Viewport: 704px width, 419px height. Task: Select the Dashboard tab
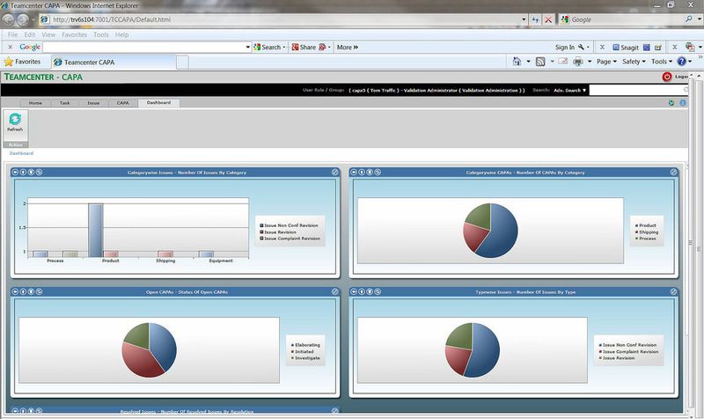pos(158,103)
